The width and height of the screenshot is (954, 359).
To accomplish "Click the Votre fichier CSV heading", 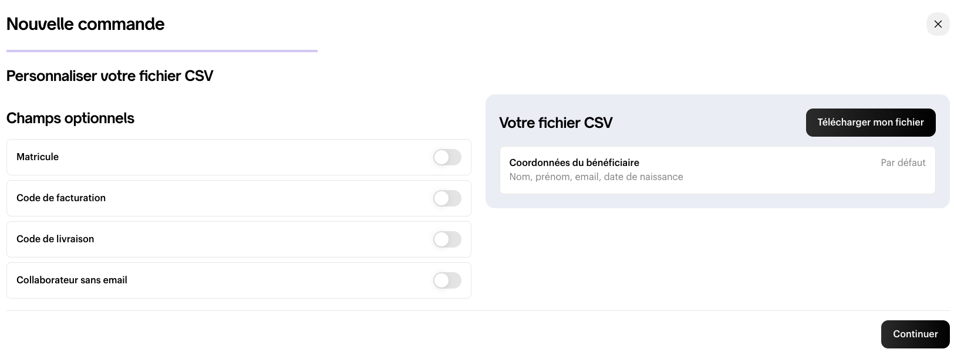I will 555,123.
